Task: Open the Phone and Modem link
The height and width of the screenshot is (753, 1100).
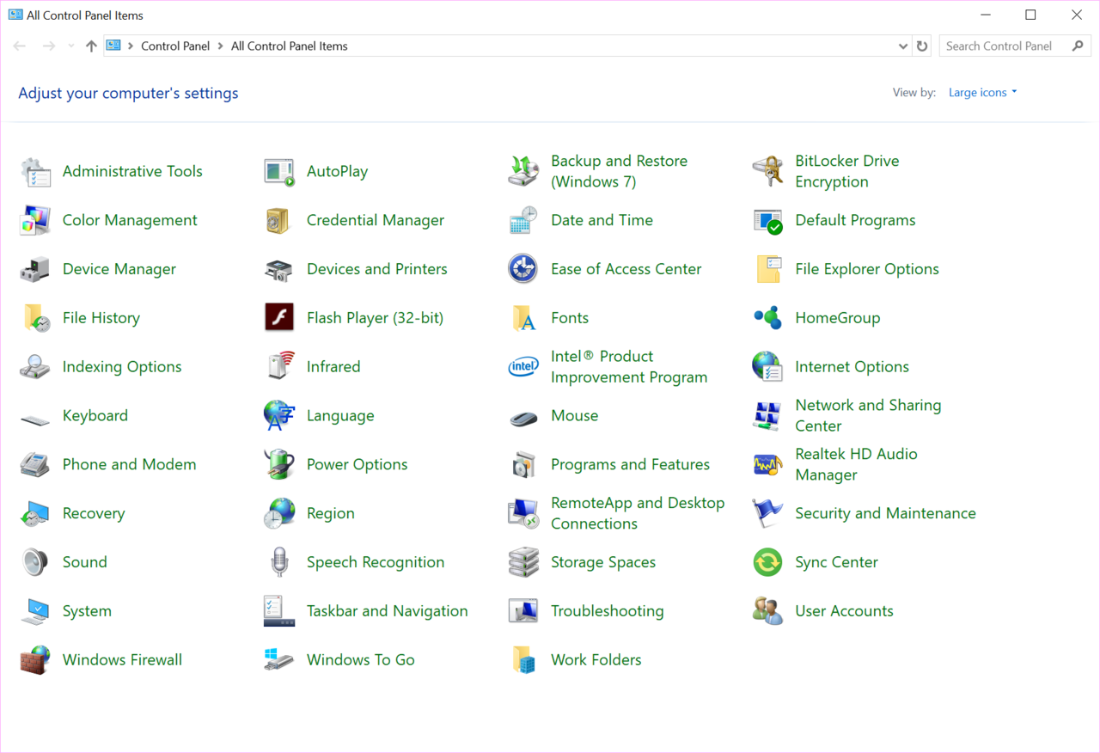Action: (130, 465)
